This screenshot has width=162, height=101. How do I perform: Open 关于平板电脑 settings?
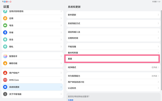pyautogui.click(x=32, y=94)
